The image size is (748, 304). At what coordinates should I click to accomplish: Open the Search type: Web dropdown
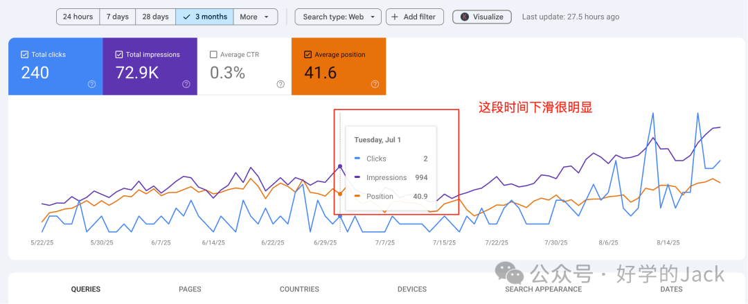coord(338,17)
